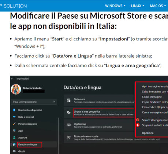The width and height of the screenshot is (168, 154).
Task: Click the Bluetooth e dispositivi icon
Action: 14,110
